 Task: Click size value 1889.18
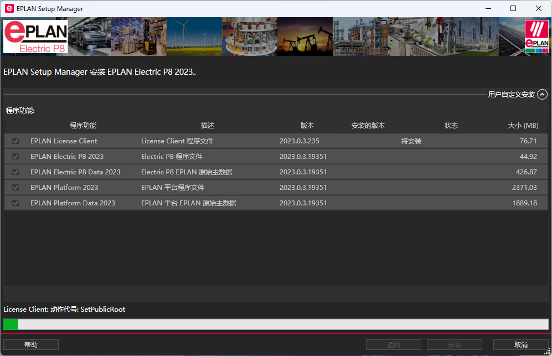[x=524, y=203]
